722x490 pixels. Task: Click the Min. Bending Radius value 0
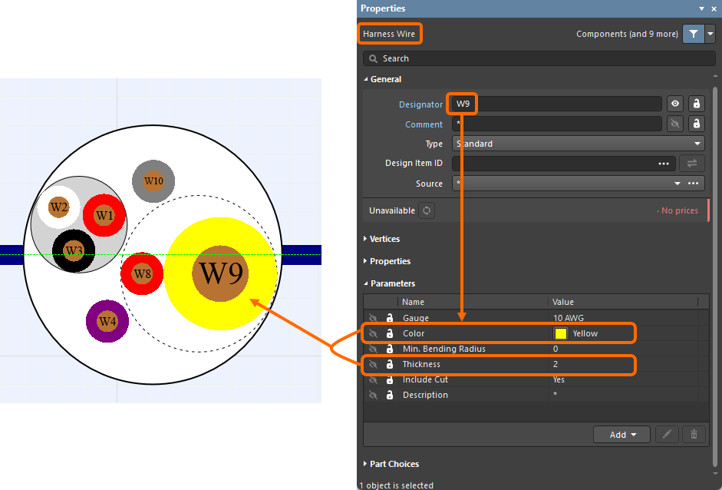tap(556, 349)
